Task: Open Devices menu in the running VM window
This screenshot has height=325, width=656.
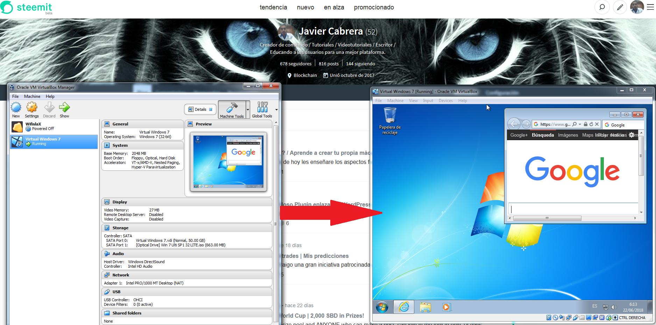Action: [x=446, y=101]
